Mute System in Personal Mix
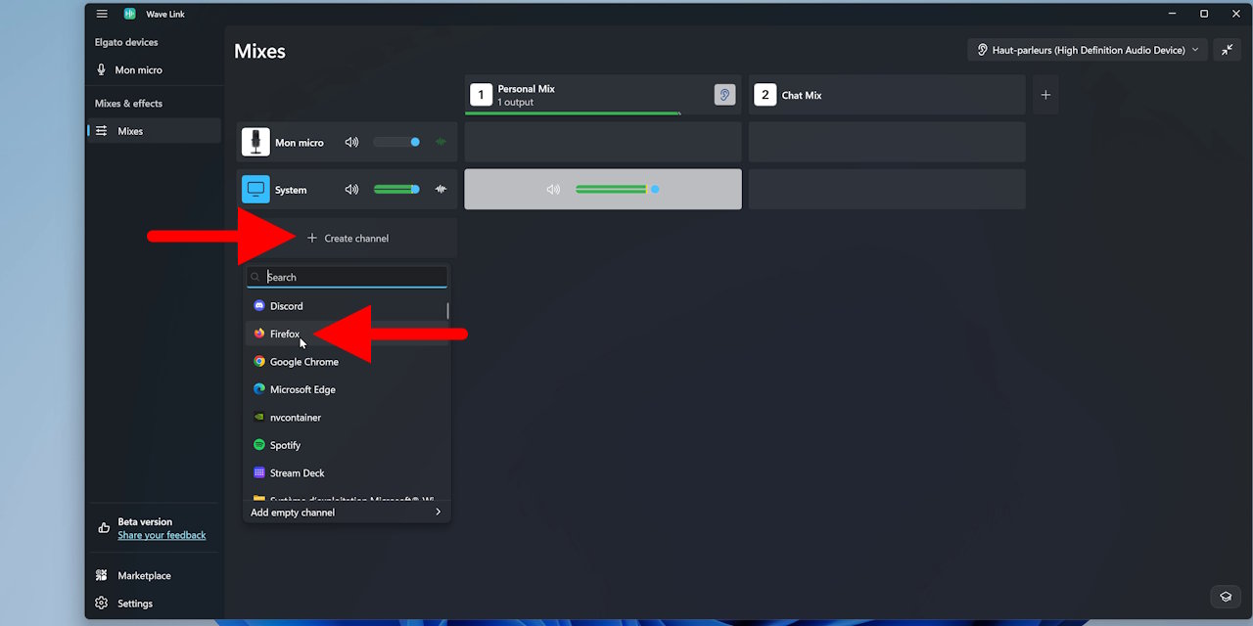 553,190
